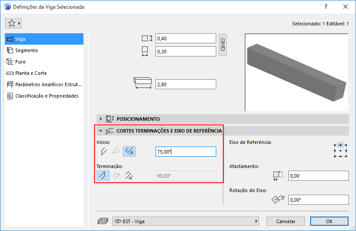356x231 pixels.
Task: Click the Furo hole icon in the sidebar
Action: [x=10, y=62]
